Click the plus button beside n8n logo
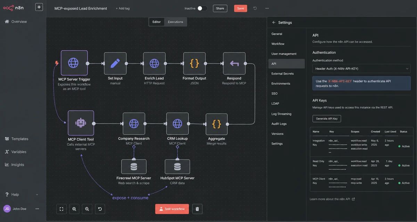The height and width of the screenshot is (222, 417). click(x=39, y=7)
